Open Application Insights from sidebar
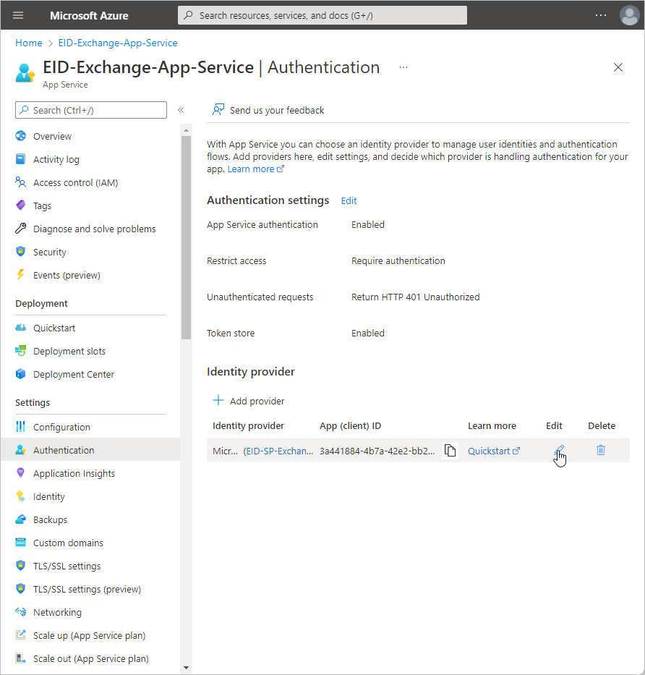Viewport: 645px width, 675px height. (x=74, y=474)
